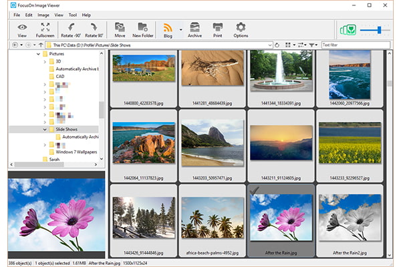Click the refresh button beside address bar
Image resolution: width=401 pixels, height=267 pixels.
[277, 45]
